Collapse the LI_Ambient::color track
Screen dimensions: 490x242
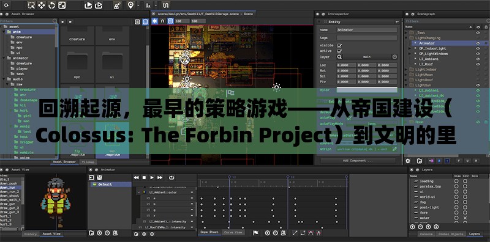[138, 193]
